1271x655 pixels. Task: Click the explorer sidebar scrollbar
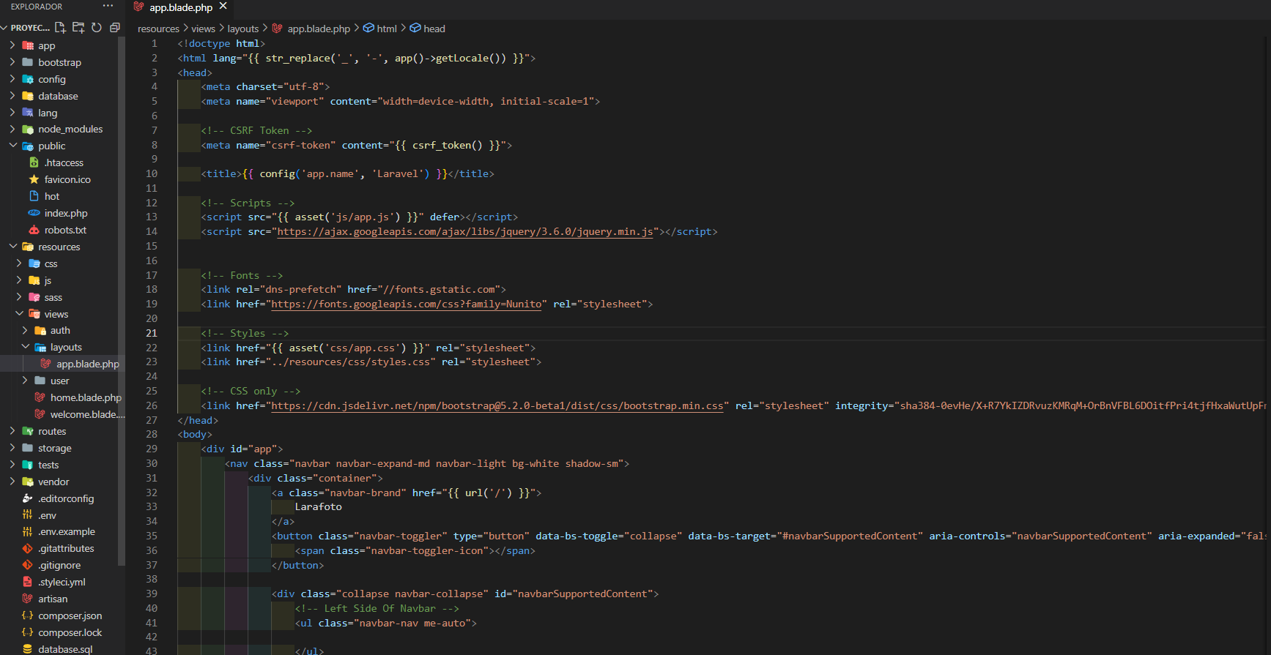tap(122, 300)
